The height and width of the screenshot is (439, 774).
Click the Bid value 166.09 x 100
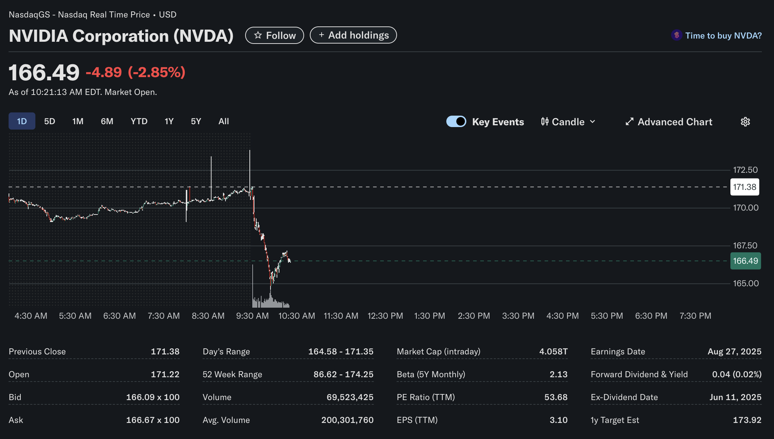pos(153,397)
